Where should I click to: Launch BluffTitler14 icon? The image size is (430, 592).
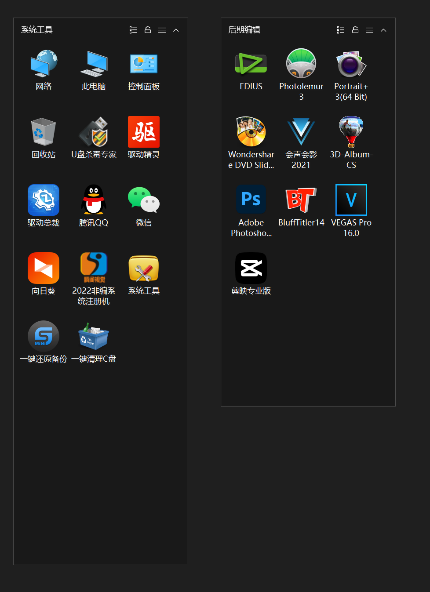tap(301, 200)
